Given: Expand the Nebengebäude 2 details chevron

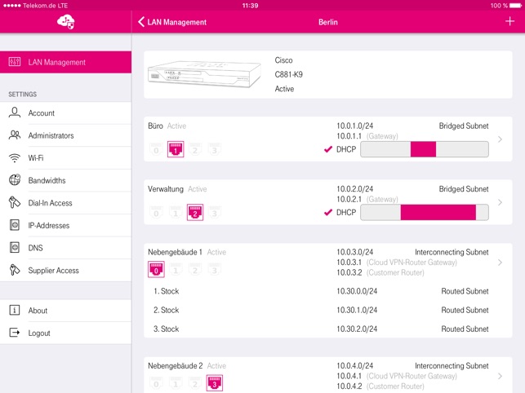Looking at the screenshot, I should click(500, 376).
